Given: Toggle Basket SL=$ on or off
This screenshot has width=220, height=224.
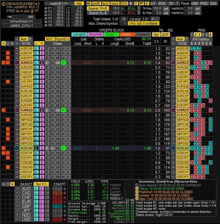Looking at the screenshot, I should (98, 13).
